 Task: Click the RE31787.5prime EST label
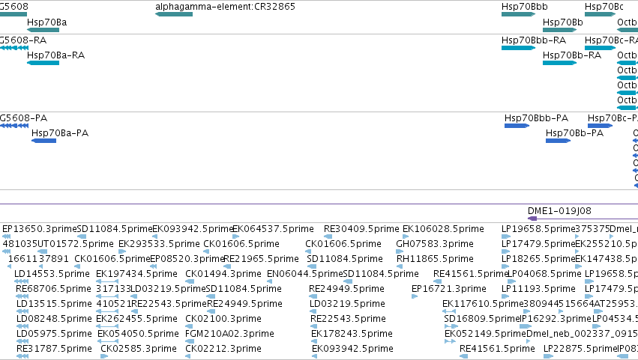tap(54, 350)
